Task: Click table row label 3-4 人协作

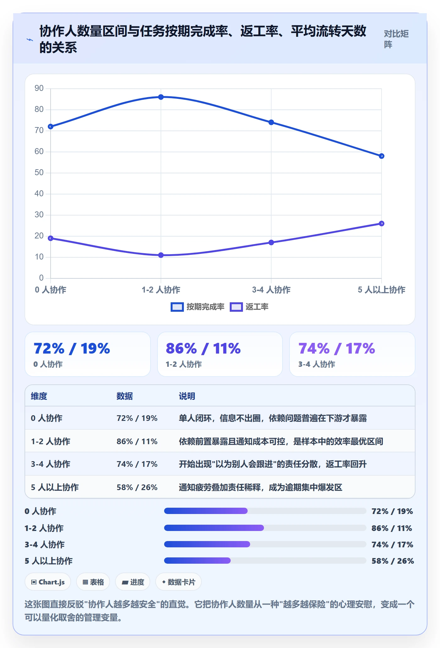Action: (x=51, y=464)
